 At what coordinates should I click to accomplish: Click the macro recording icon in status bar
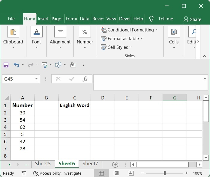24,173
